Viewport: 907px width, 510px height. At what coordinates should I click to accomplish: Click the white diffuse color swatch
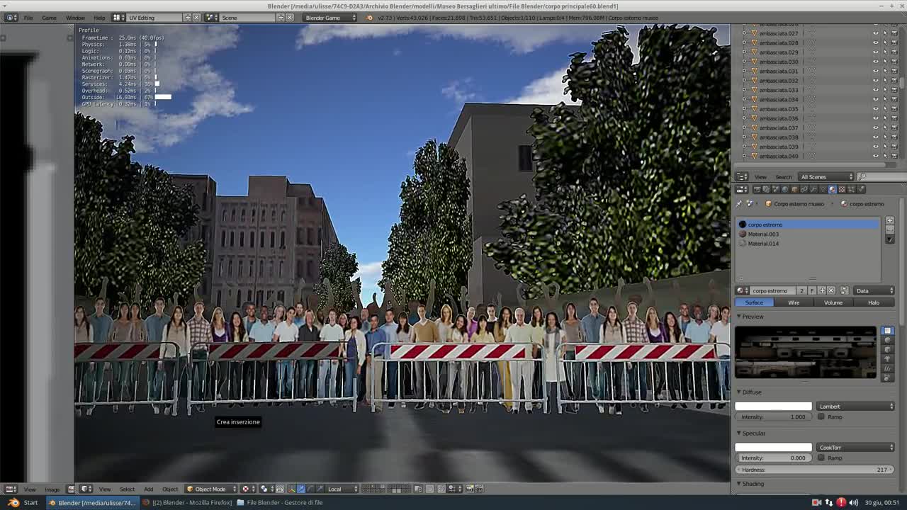[773, 407]
